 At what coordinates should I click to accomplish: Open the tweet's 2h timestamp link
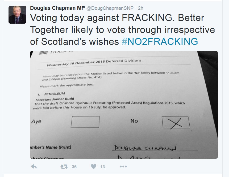point(140,8)
